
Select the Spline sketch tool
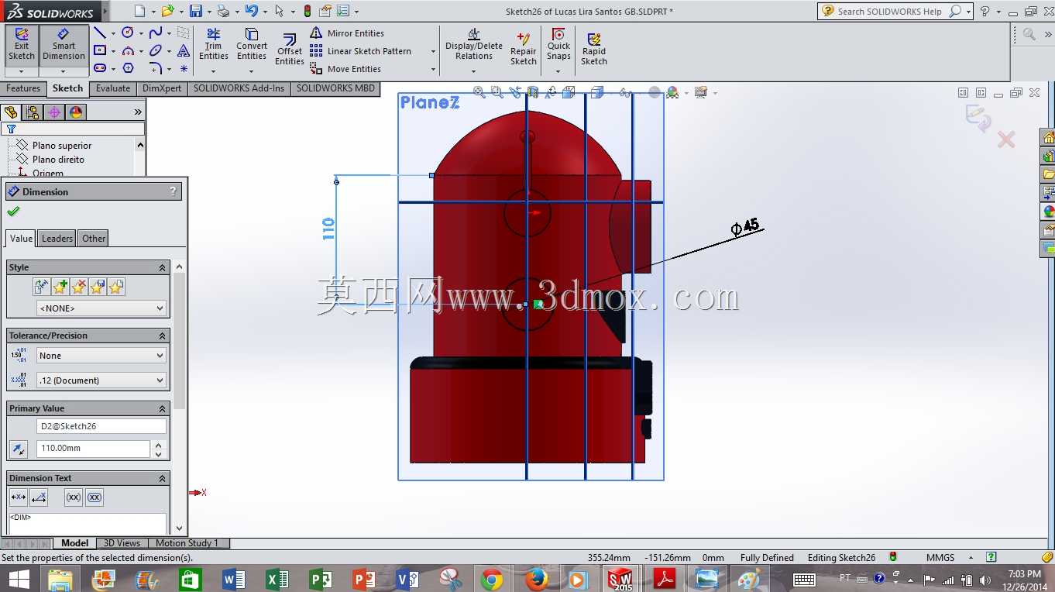pyautogui.click(x=156, y=33)
